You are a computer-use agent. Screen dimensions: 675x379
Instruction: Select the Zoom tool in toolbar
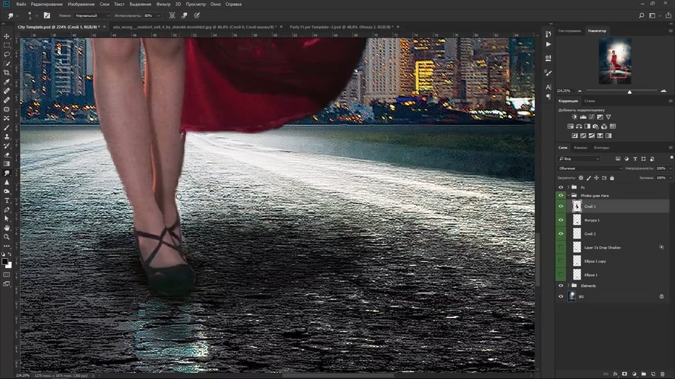(7, 237)
